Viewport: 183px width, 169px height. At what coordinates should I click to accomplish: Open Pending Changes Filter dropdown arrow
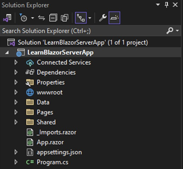[x=33, y=18]
